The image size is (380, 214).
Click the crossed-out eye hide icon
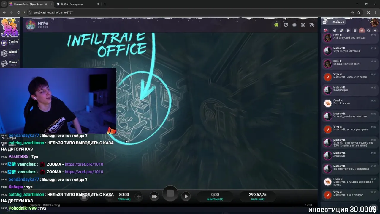[311, 25]
